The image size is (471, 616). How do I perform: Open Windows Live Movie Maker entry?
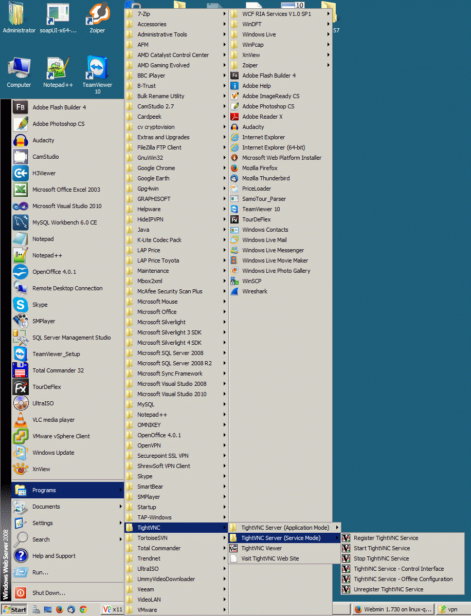[x=280, y=260]
